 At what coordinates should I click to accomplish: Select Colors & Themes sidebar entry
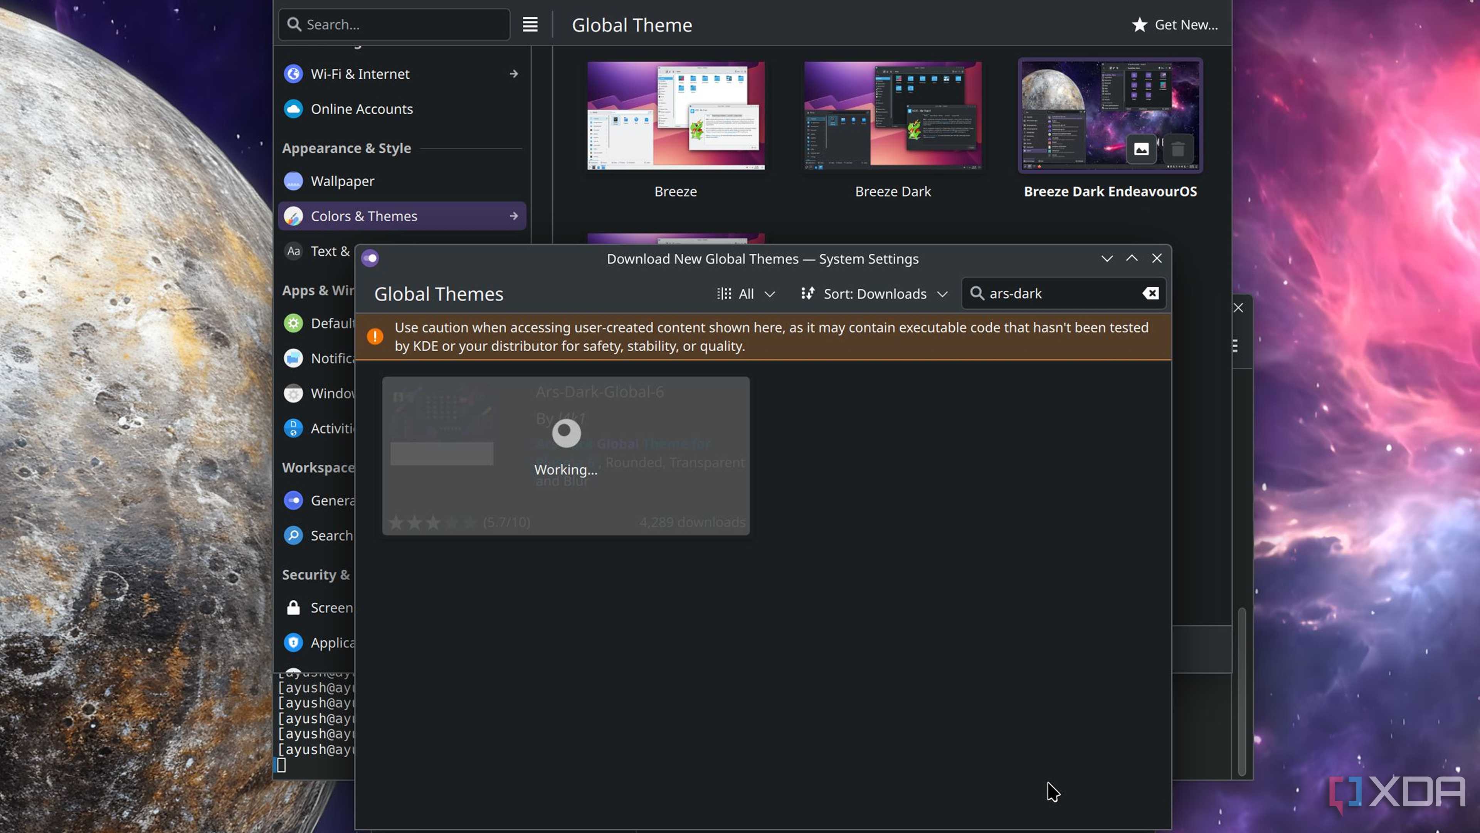[x=402, y=216]
